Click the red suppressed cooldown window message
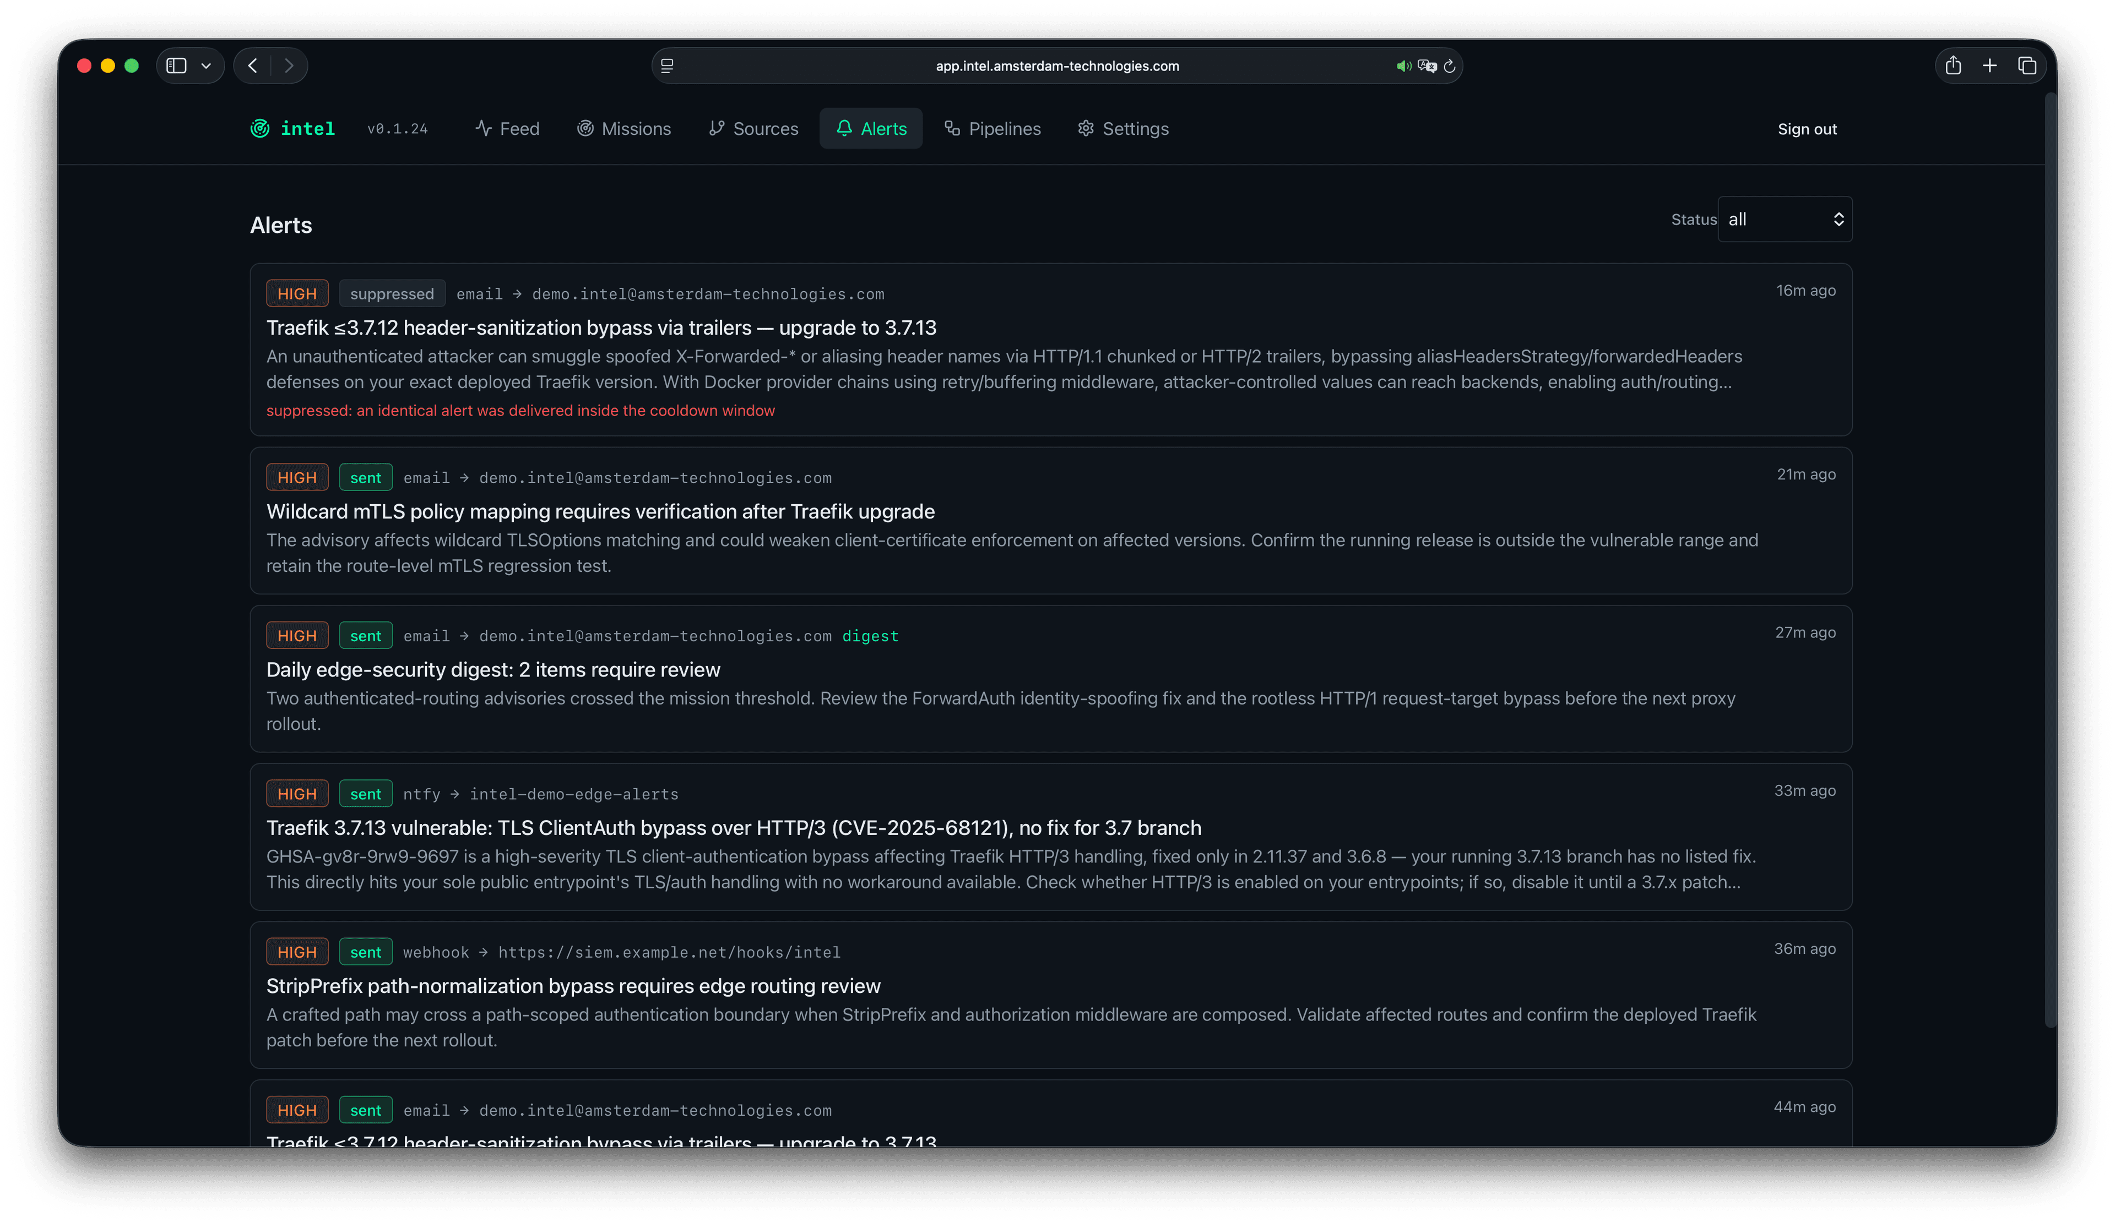 pos(520,410)
